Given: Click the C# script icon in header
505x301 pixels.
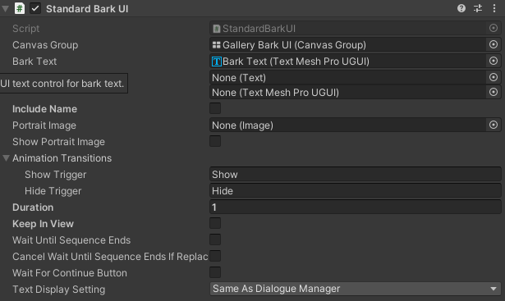Looking at the screenshot, I should click(x=20, y=8).
